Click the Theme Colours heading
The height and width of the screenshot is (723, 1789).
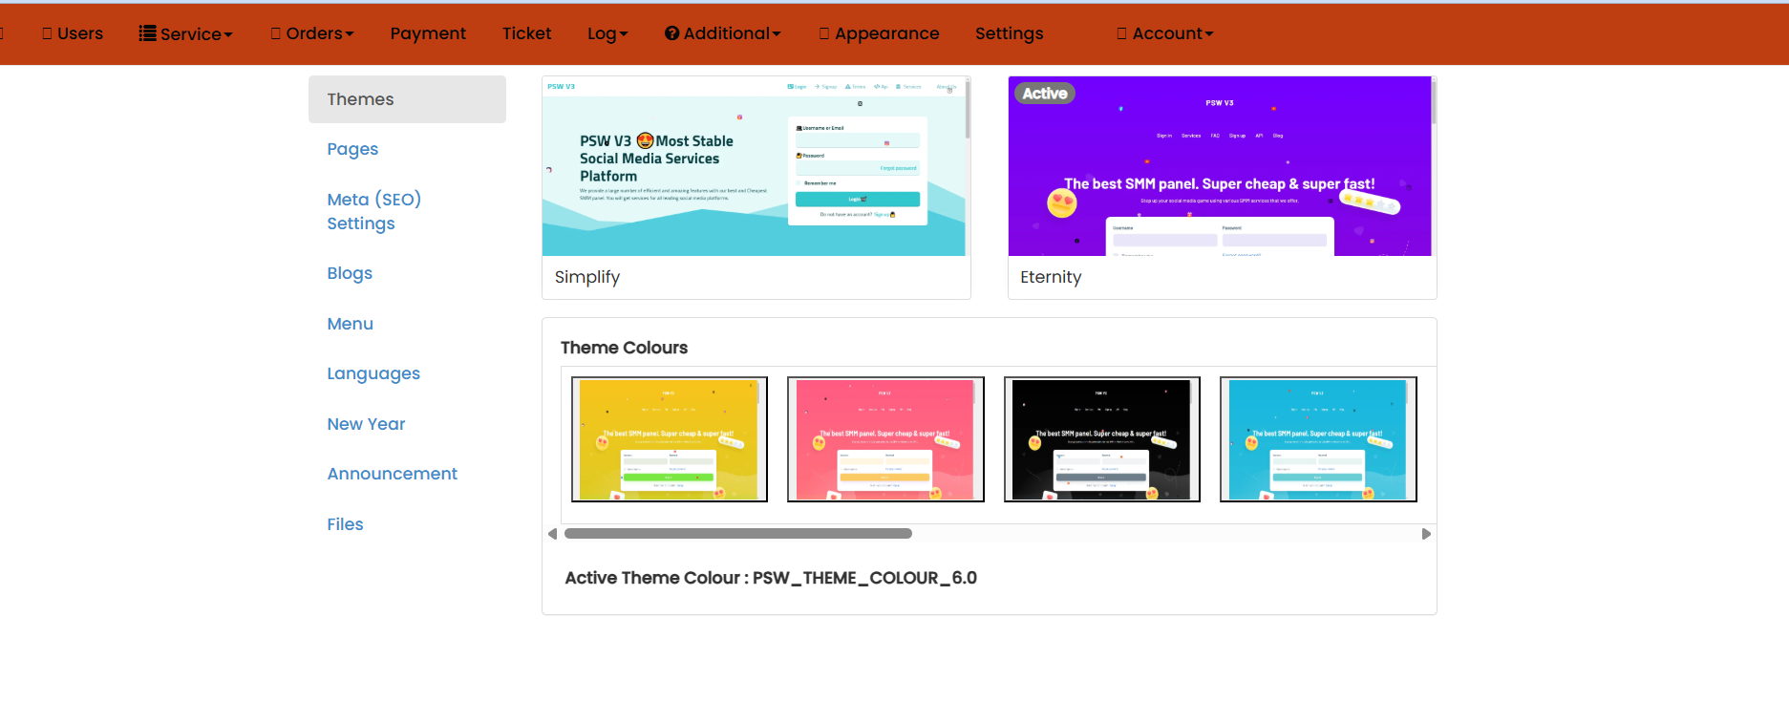click(x=624, y=348)
